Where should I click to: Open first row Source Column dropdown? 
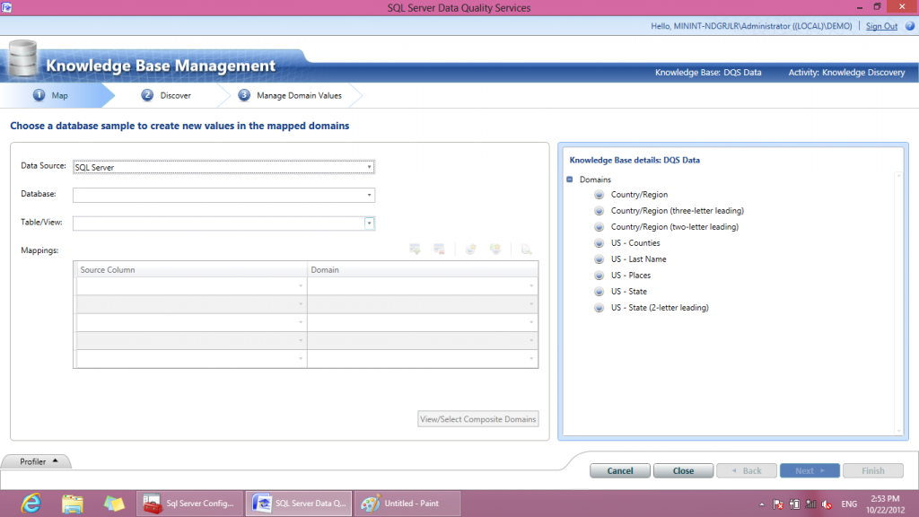301,286
